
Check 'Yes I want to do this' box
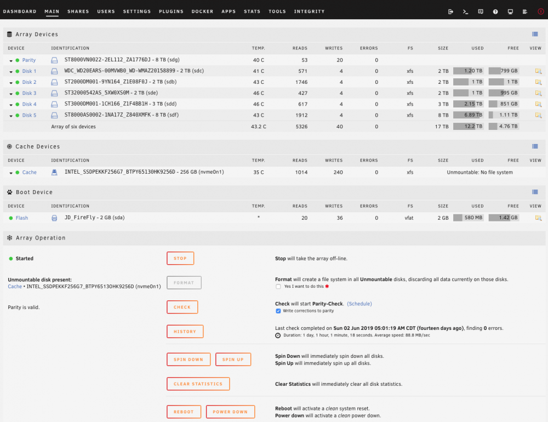pos(278,286)
